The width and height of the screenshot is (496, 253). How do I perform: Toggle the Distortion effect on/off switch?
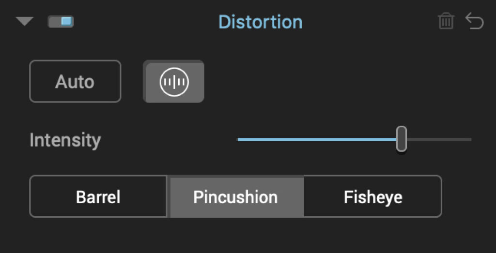pos(61,22)
